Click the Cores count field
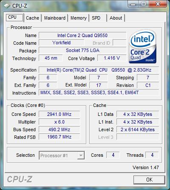Viewport: 170px width, 190px height. [113, 155]
